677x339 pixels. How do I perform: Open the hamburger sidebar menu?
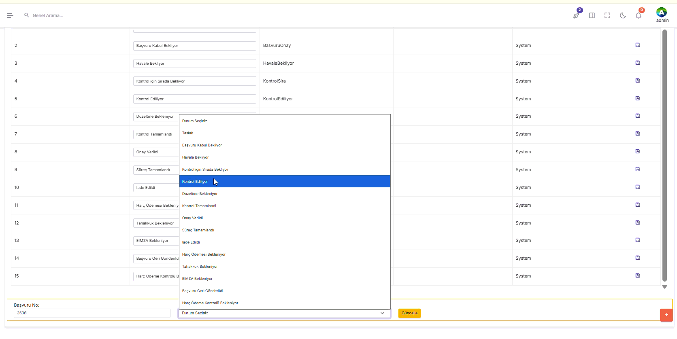coord(10,15)
